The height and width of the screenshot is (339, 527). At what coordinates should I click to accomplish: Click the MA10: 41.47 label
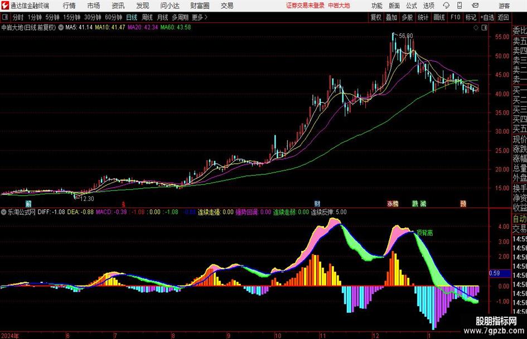[110, 27]
